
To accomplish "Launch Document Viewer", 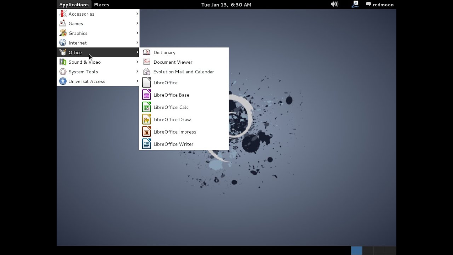I will (x=184, y=62).
